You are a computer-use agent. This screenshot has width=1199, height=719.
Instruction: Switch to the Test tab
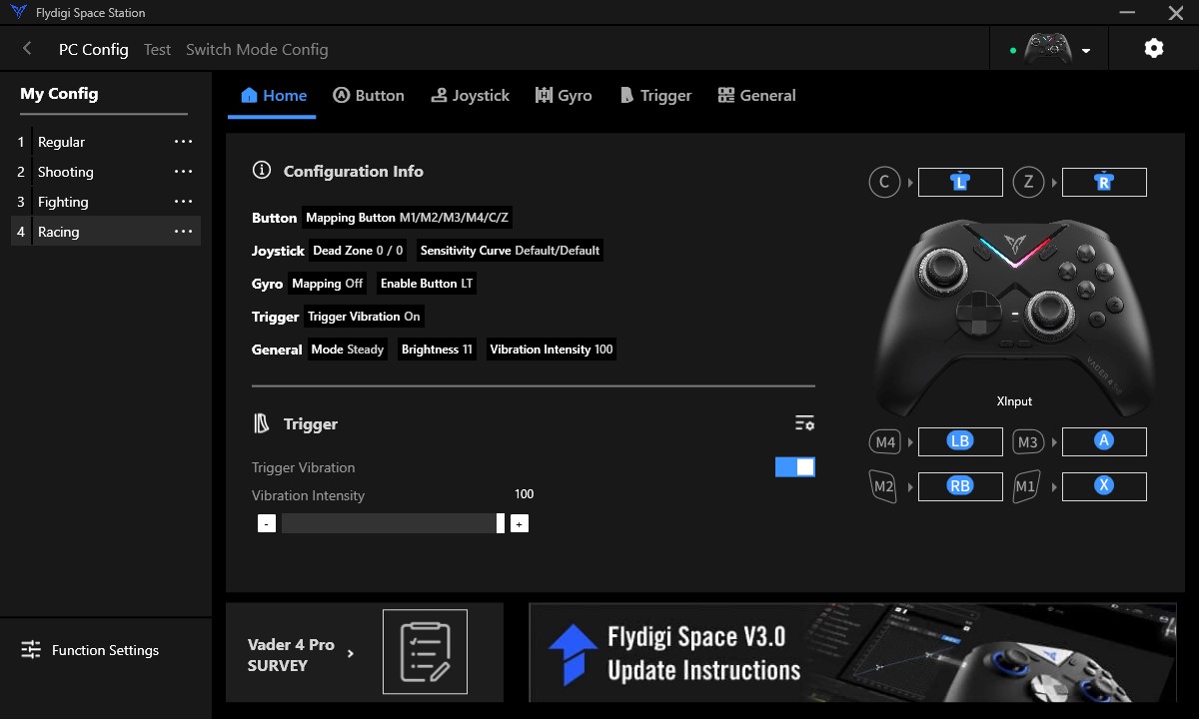tap(157, 48)
